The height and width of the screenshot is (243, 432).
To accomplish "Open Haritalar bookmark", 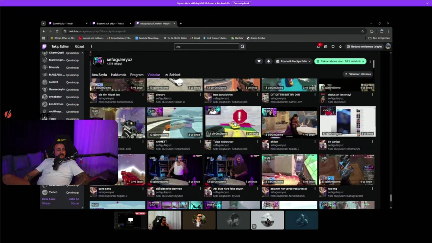I will pos(237,38).
